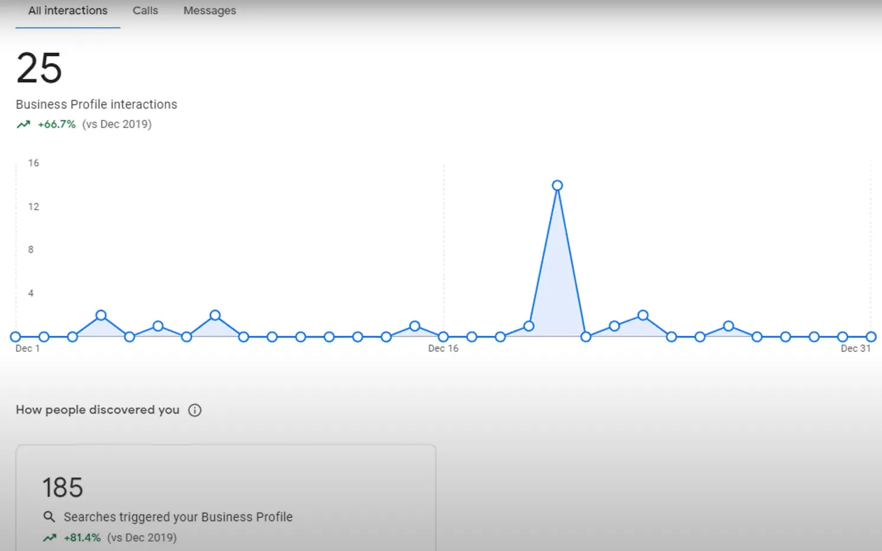The height and width of the screenshot is (551, 882).
Task: Select the first data point at Dec 1
Action: point(15,337)
